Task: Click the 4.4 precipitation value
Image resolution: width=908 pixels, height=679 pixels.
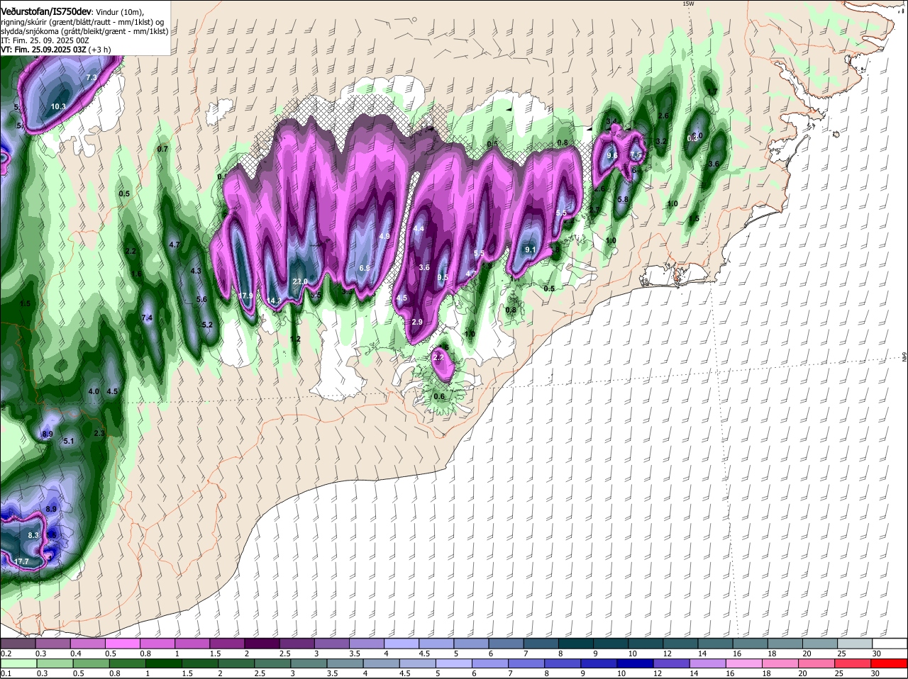Action: point(419,229)
